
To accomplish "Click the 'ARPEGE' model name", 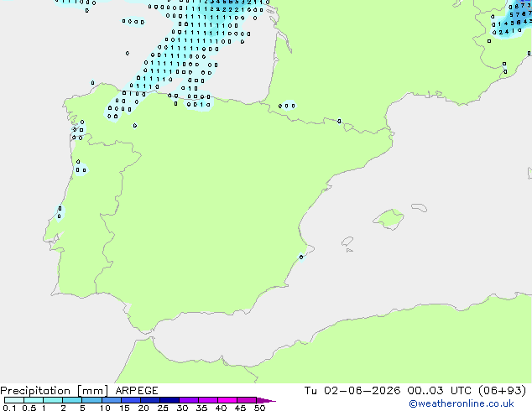I will (137, 391).
